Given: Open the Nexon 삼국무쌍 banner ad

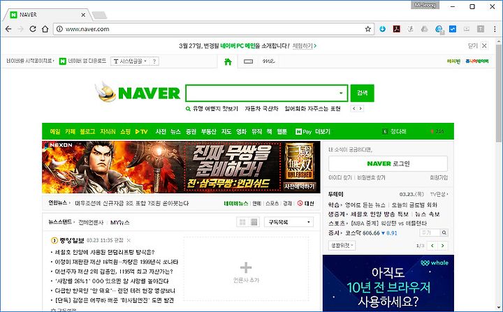Looking at the screenshot, I should [x=181, y=167].
